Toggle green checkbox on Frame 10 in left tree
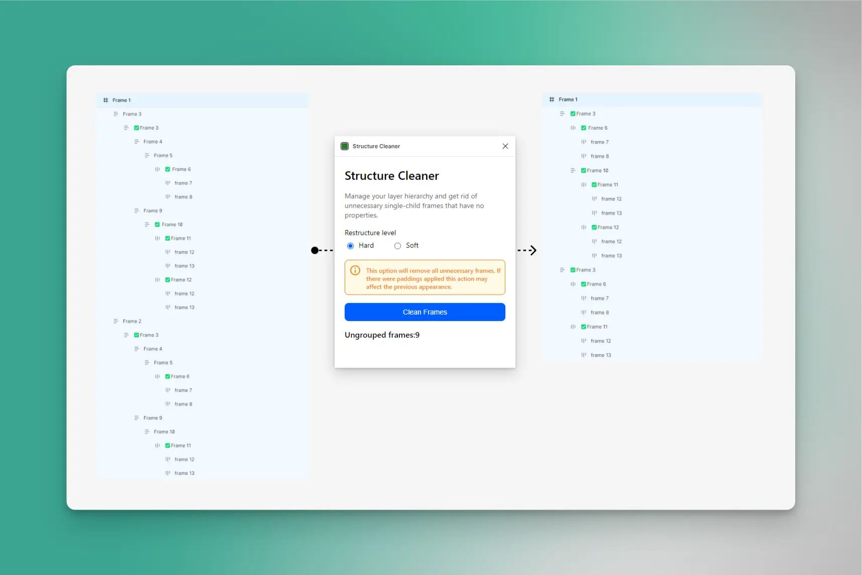 [157, 225]
